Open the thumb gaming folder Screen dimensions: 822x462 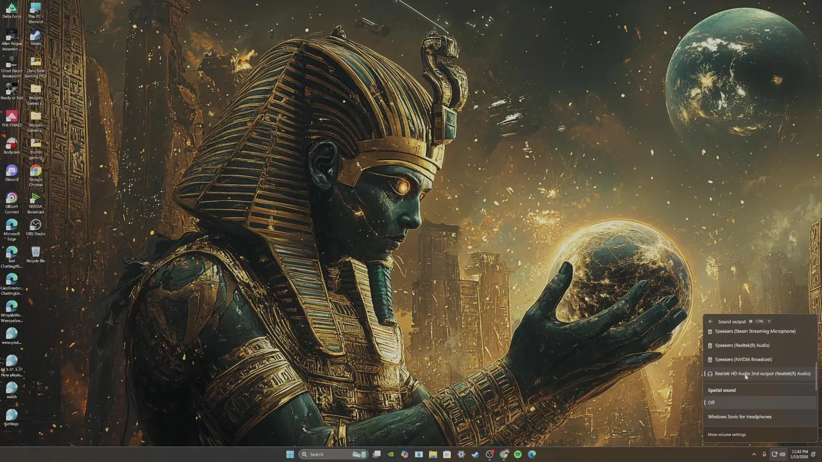point(35,148)
